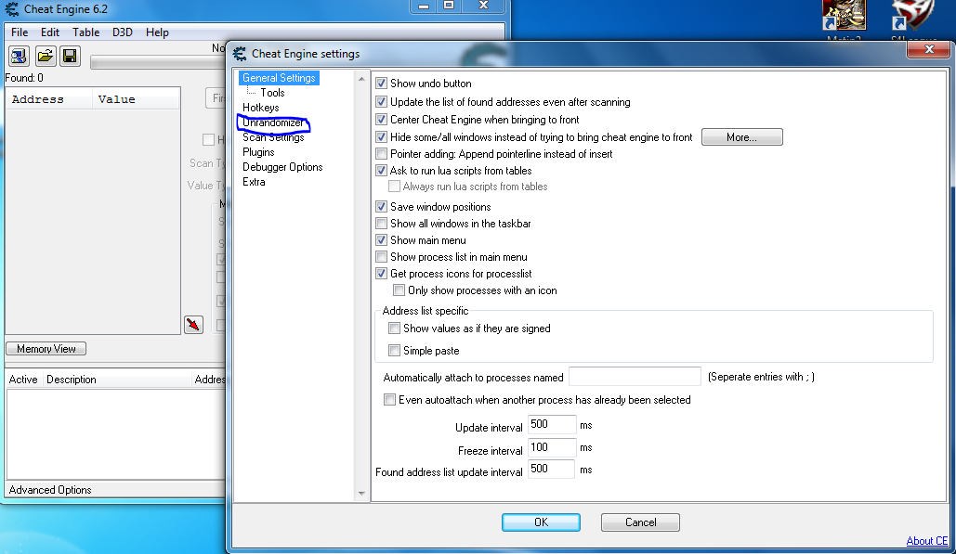Click Active column header in address table
This screenshot has width=956, height=554.
[23, 380]
